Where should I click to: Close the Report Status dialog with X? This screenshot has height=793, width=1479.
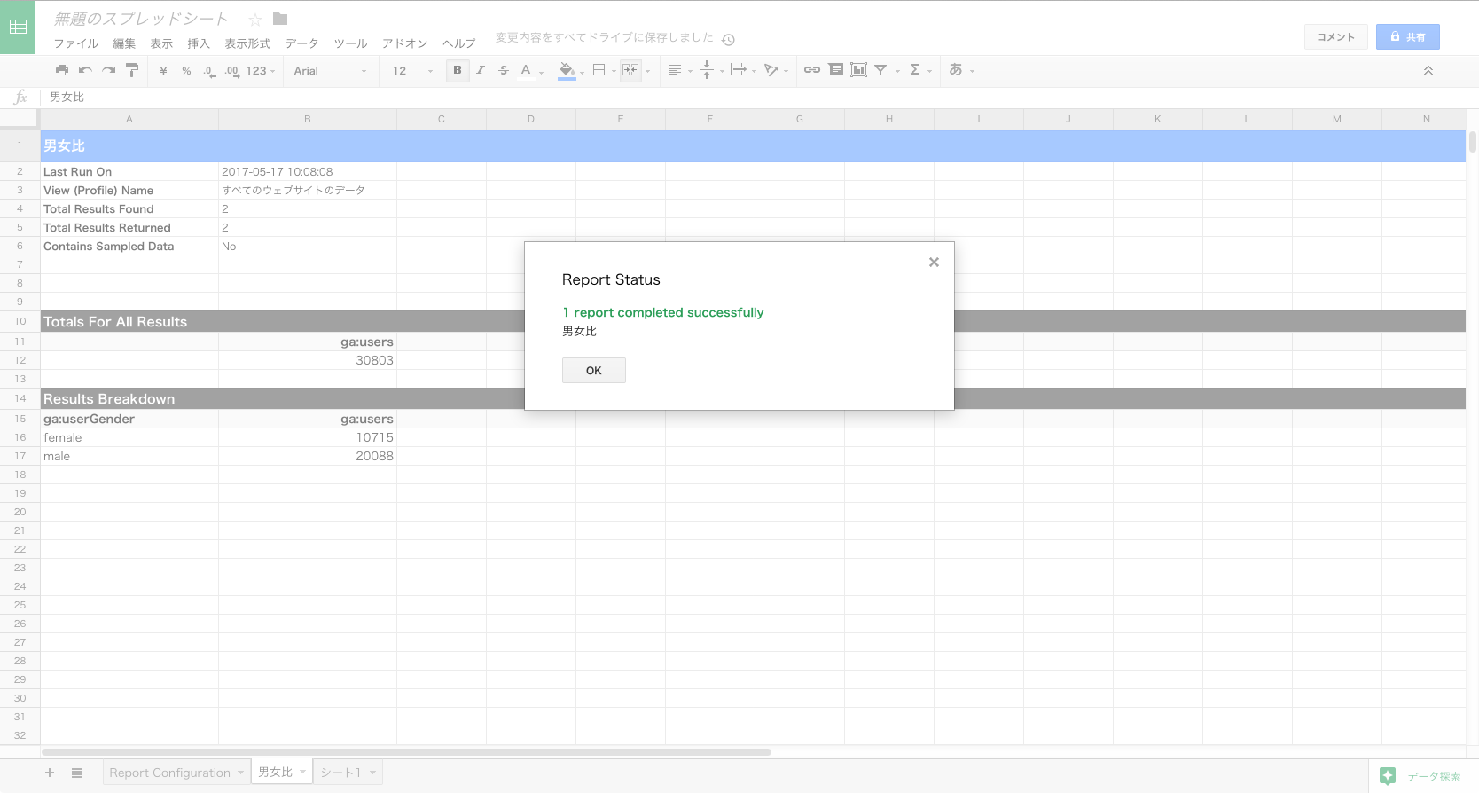click(x=934, y=262)
